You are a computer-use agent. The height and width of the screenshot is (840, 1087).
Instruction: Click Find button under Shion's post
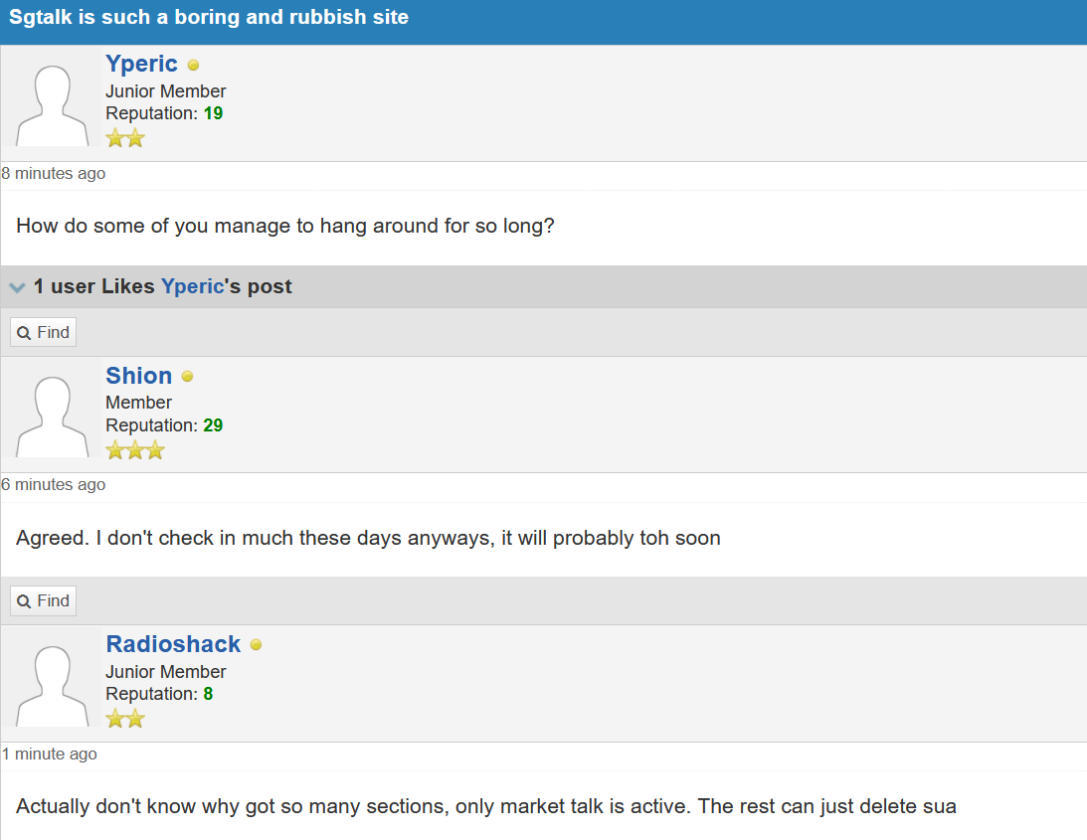point(43,600)
